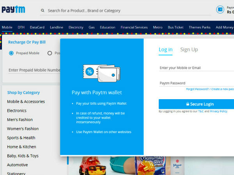Click the Secure Login button
Screen dimensions: 234x175
196,104
